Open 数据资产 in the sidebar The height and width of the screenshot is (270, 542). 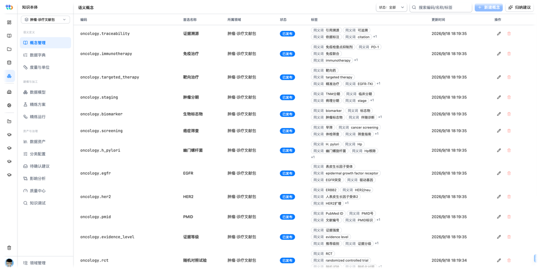point(45,142)
